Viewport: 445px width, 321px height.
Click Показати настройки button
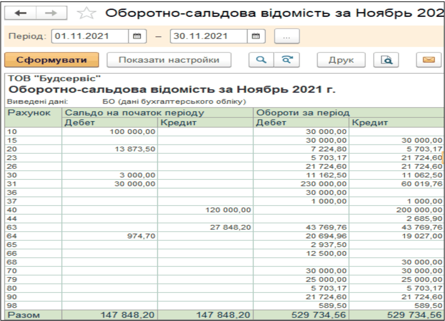point(169,60)
